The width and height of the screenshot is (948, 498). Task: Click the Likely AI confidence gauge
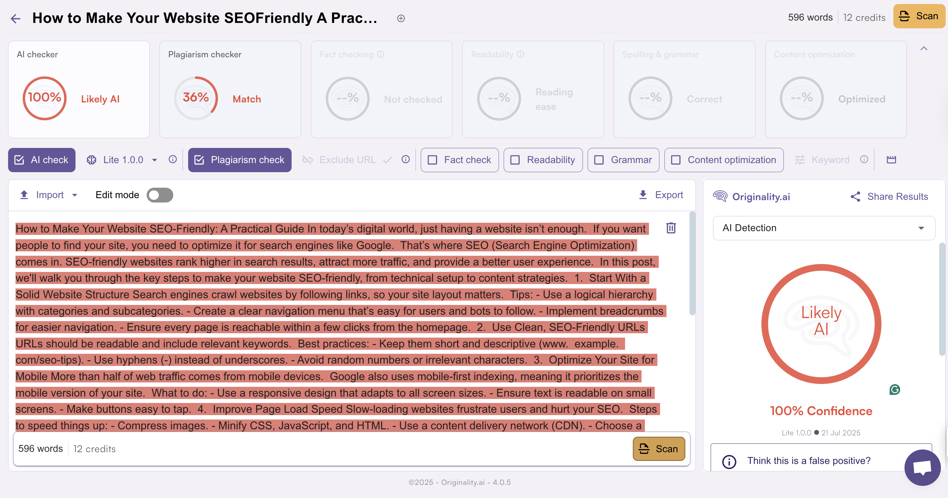point(821,324)
